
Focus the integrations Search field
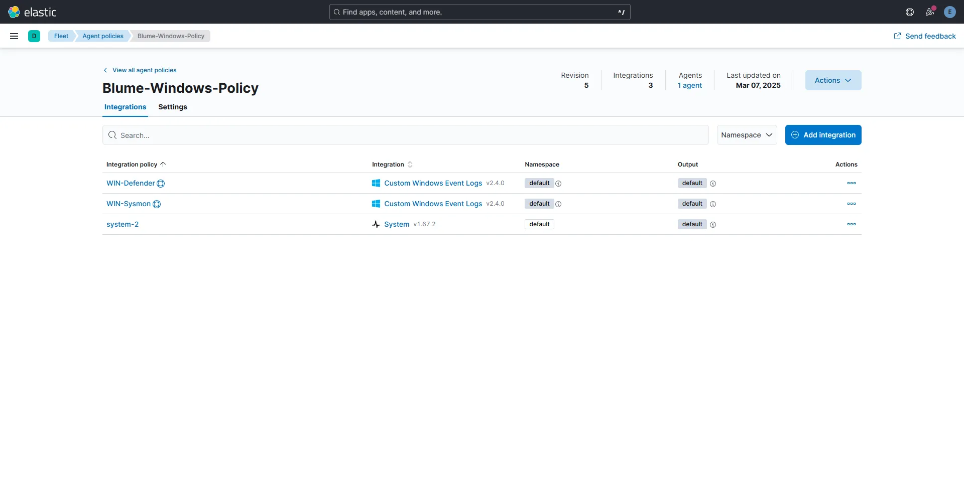(x=405, y=135)
